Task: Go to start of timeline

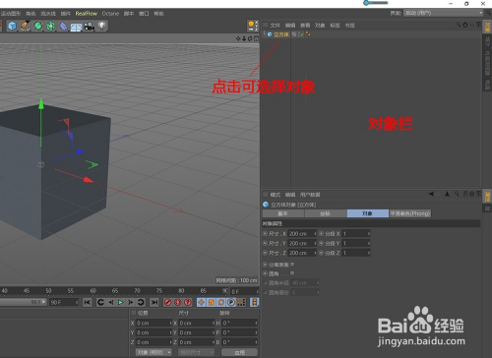Action: [87, 302]
